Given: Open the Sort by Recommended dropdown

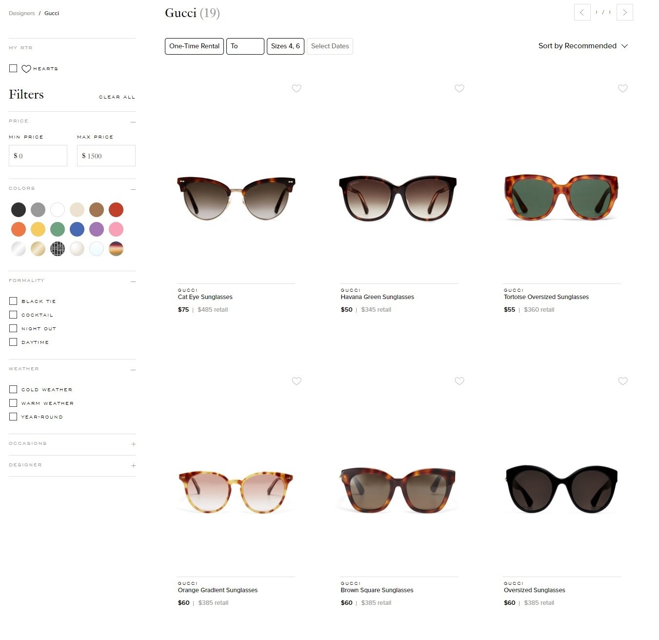Looking at the screenshot, I should [x=583, y=46].
